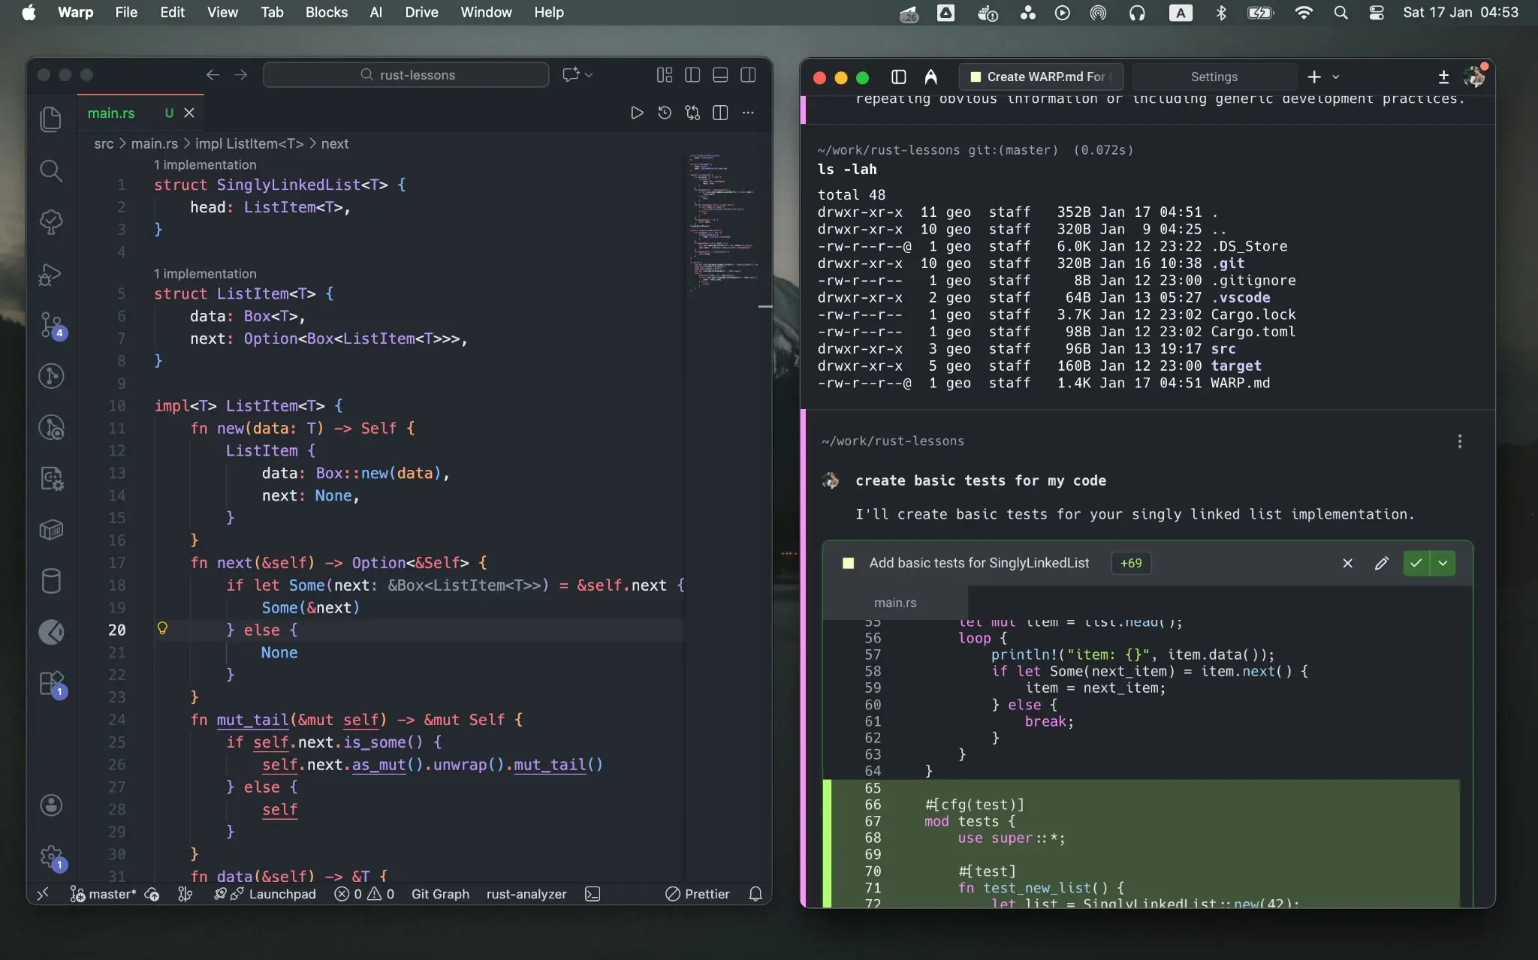Open the plus-minus diff icon in Warp title bar
The width and height of the screenshot is (1538, 960).
(1443, 77)
